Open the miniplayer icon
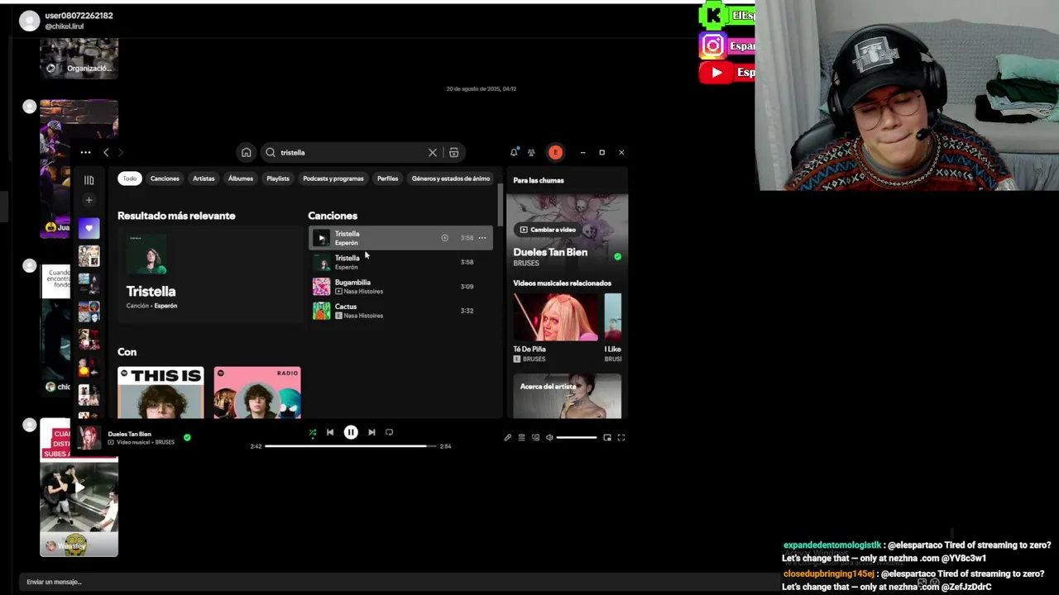 point(607,437)
